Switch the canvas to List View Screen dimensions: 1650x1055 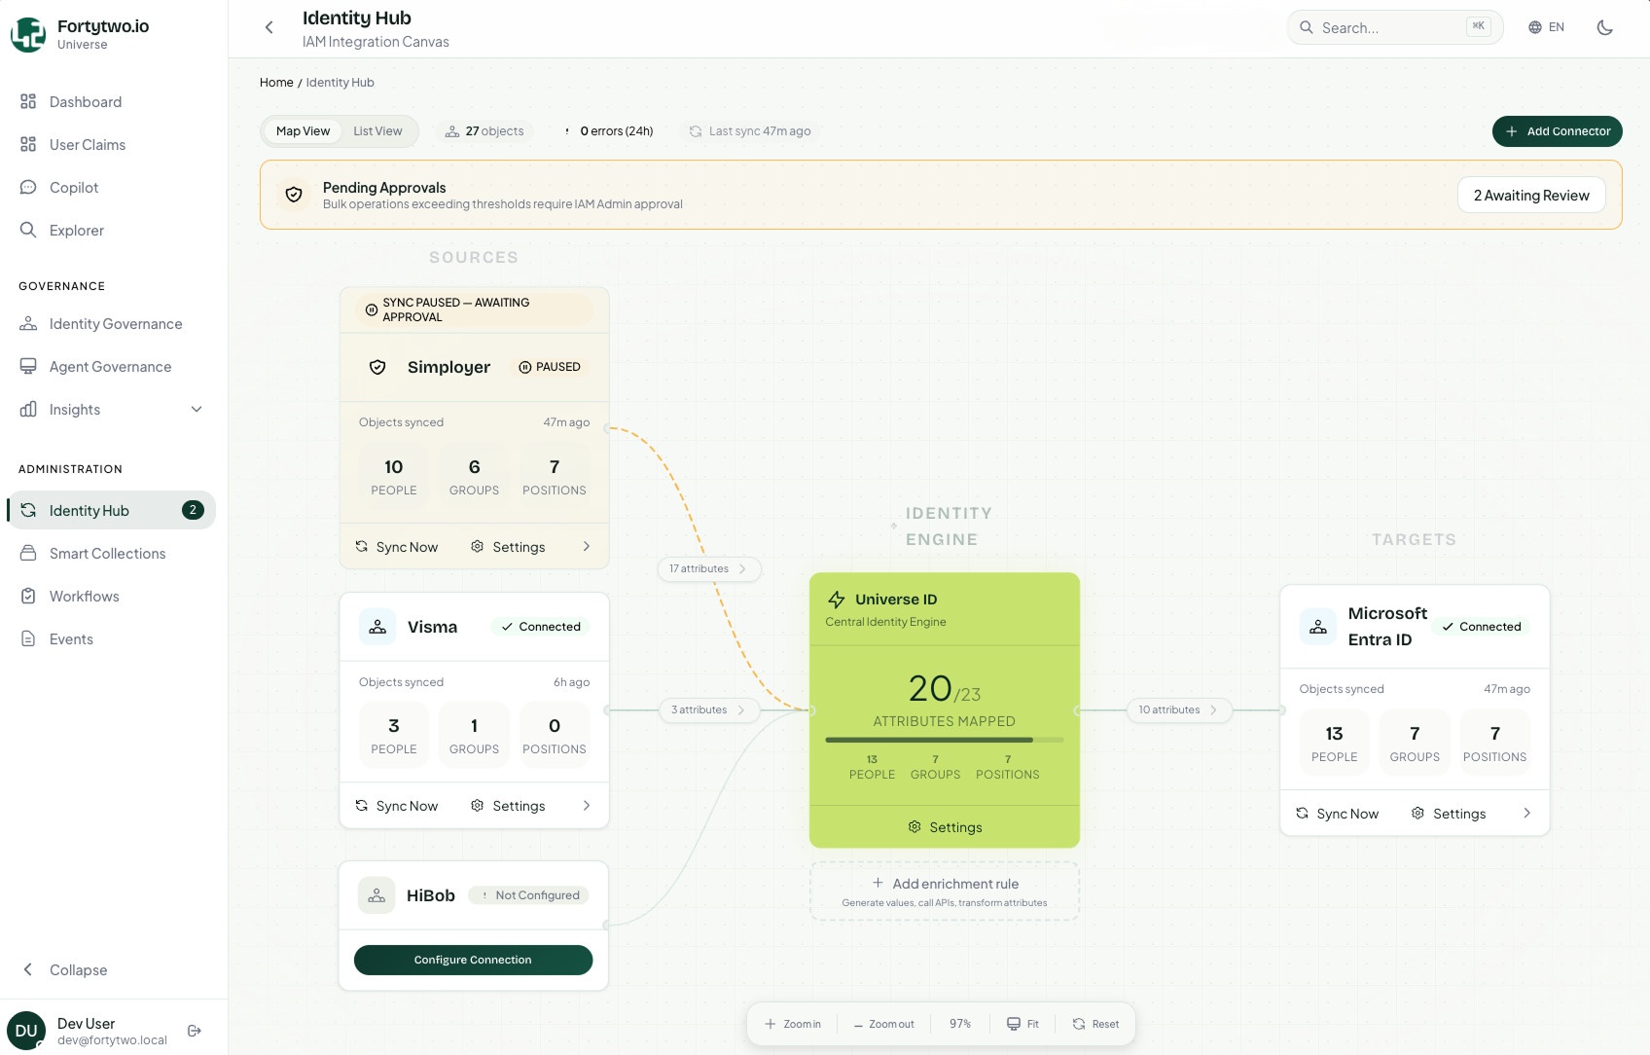tap(378, 130)
